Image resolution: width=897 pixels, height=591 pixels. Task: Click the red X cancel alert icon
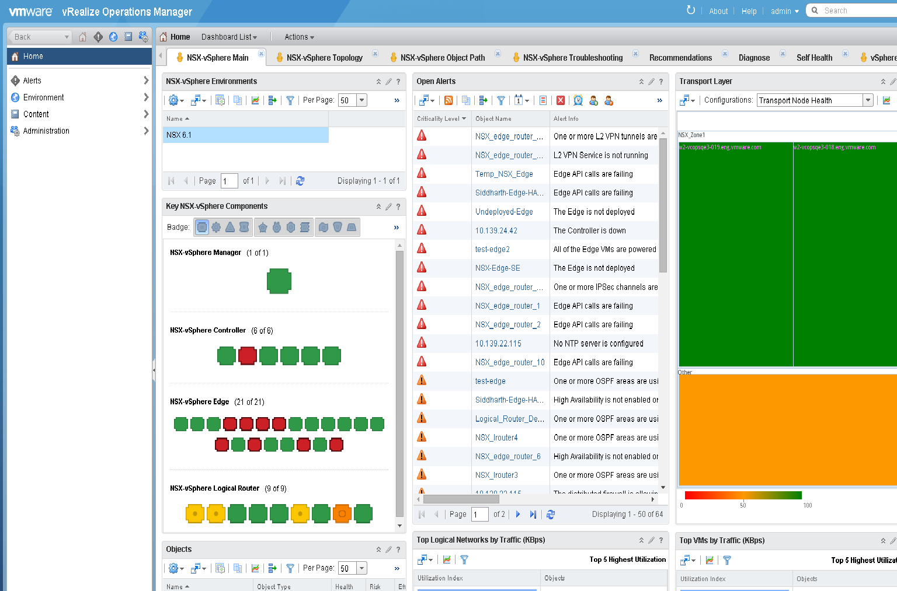tap(561, 100)
